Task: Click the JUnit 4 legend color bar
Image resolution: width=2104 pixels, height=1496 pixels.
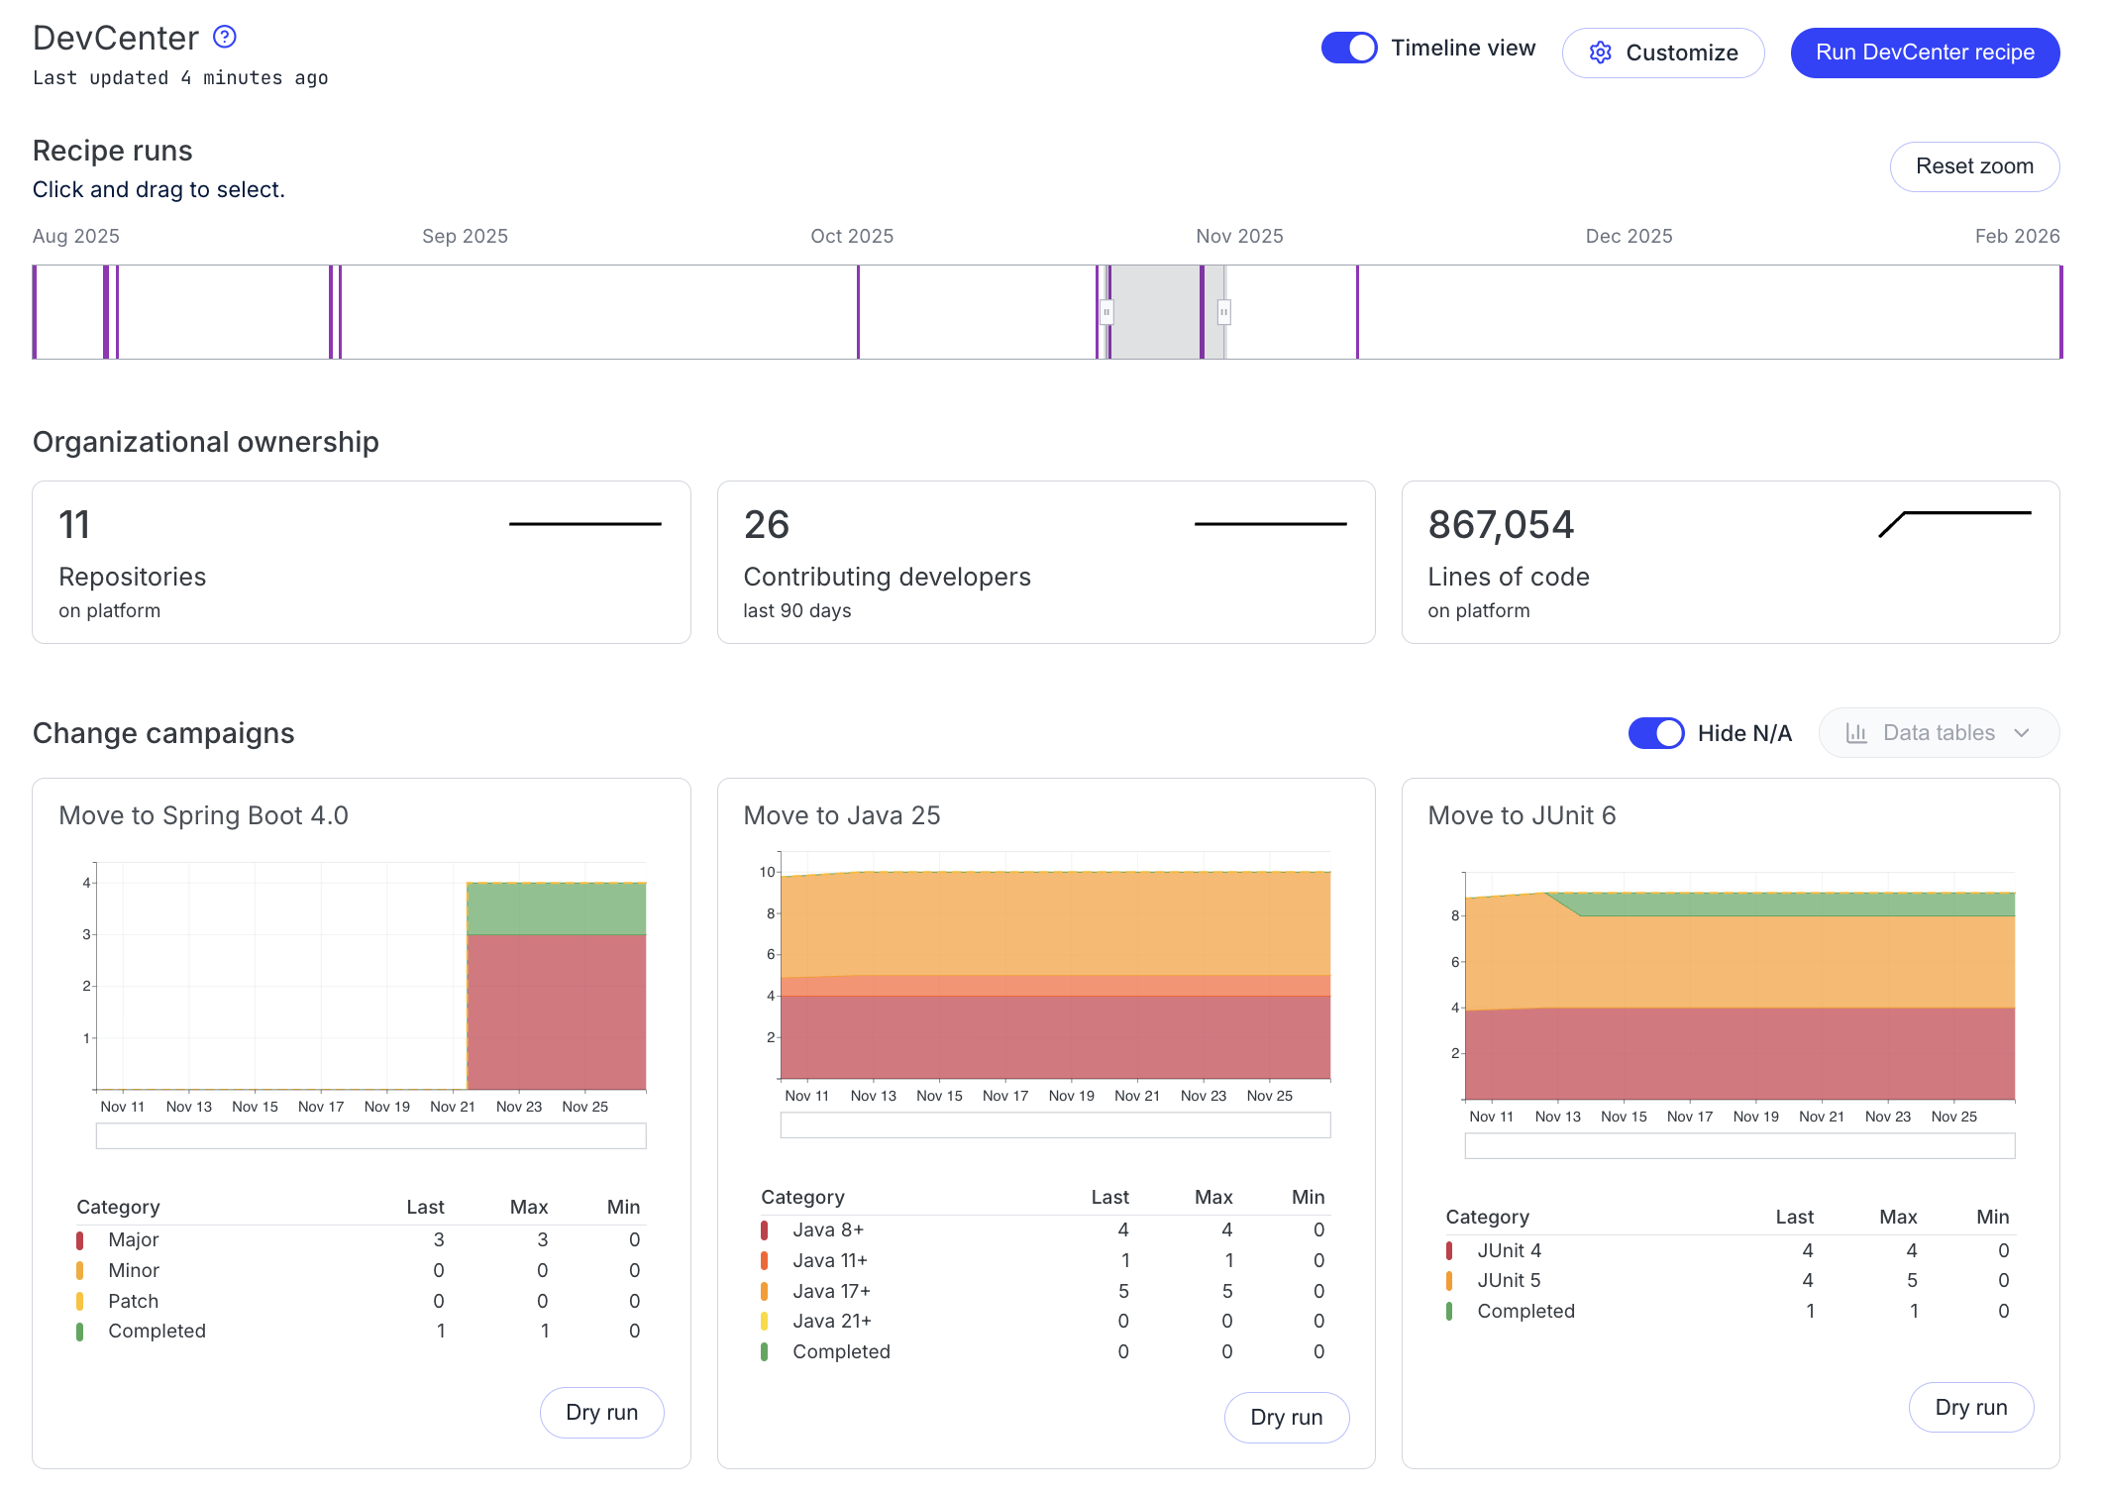Action: click(1450, 1250)
